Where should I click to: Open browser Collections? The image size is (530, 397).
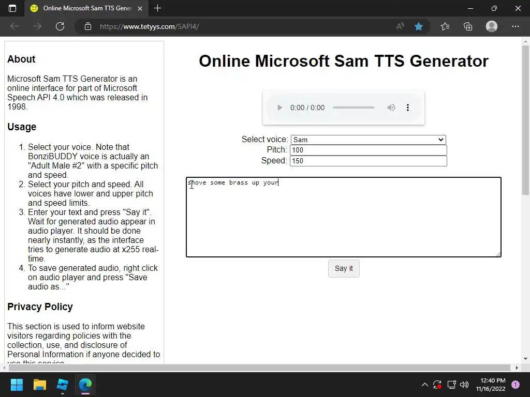[468, 26]
